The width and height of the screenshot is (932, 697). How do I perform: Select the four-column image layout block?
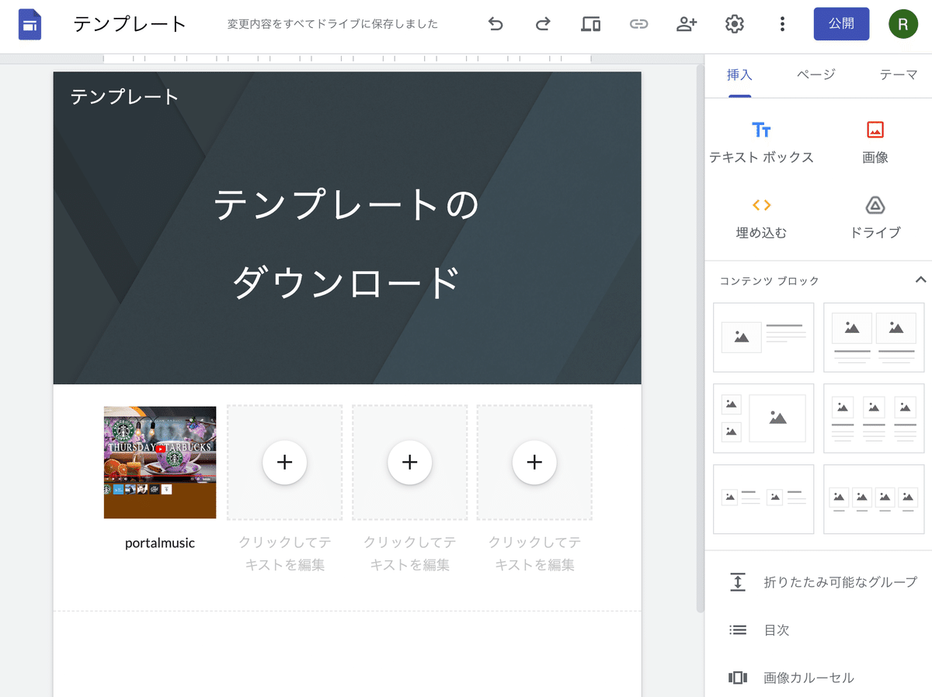pos(874,499)
